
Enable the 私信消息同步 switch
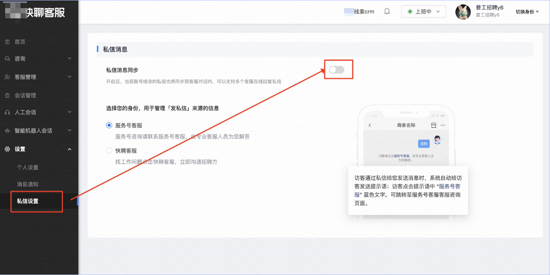click(338, 69)
